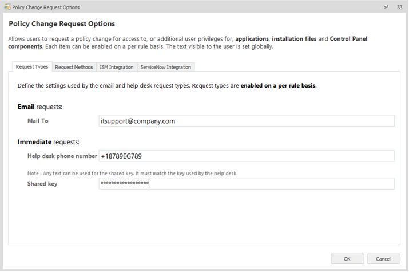This screenshot has width=409, height=272.
Task: Open the Request Methods tab
Action: click(74, 67)
